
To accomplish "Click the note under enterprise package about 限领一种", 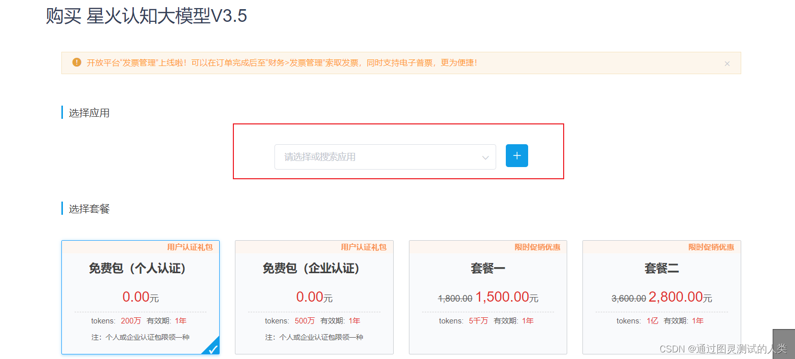I will pyautogui.click(x=314, y=337).
